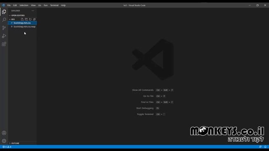Collapse all folders in explorer
The width and height of the screenshot is (269, 151).
point(34,19)
